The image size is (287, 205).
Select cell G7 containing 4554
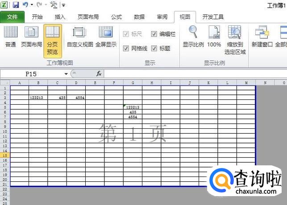(133, 117)
